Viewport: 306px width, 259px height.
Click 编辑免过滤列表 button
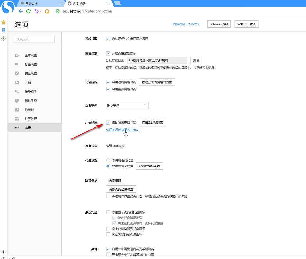click(x=152, y=123)
